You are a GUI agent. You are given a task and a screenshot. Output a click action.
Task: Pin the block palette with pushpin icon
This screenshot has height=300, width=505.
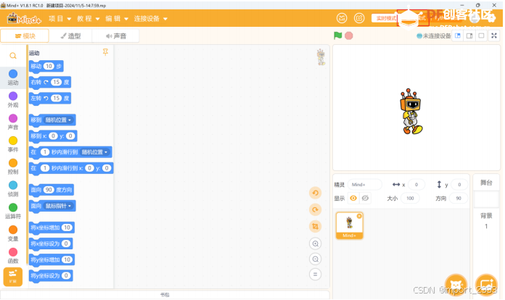coord(105,52)
